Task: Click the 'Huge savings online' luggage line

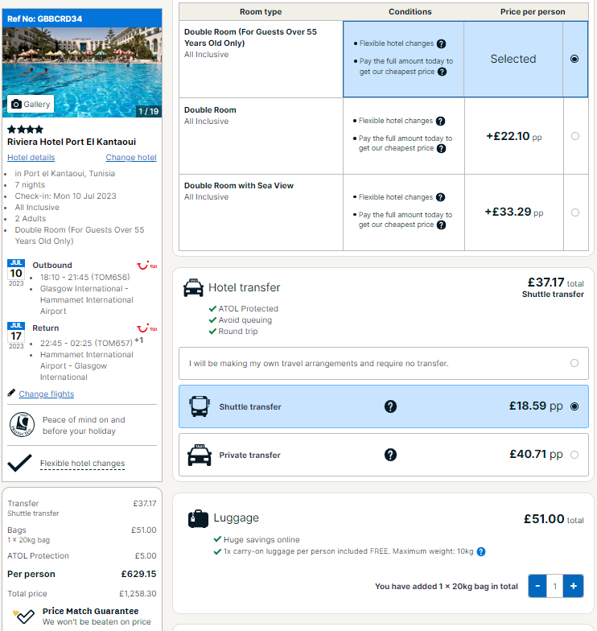Action: point(257,539)
